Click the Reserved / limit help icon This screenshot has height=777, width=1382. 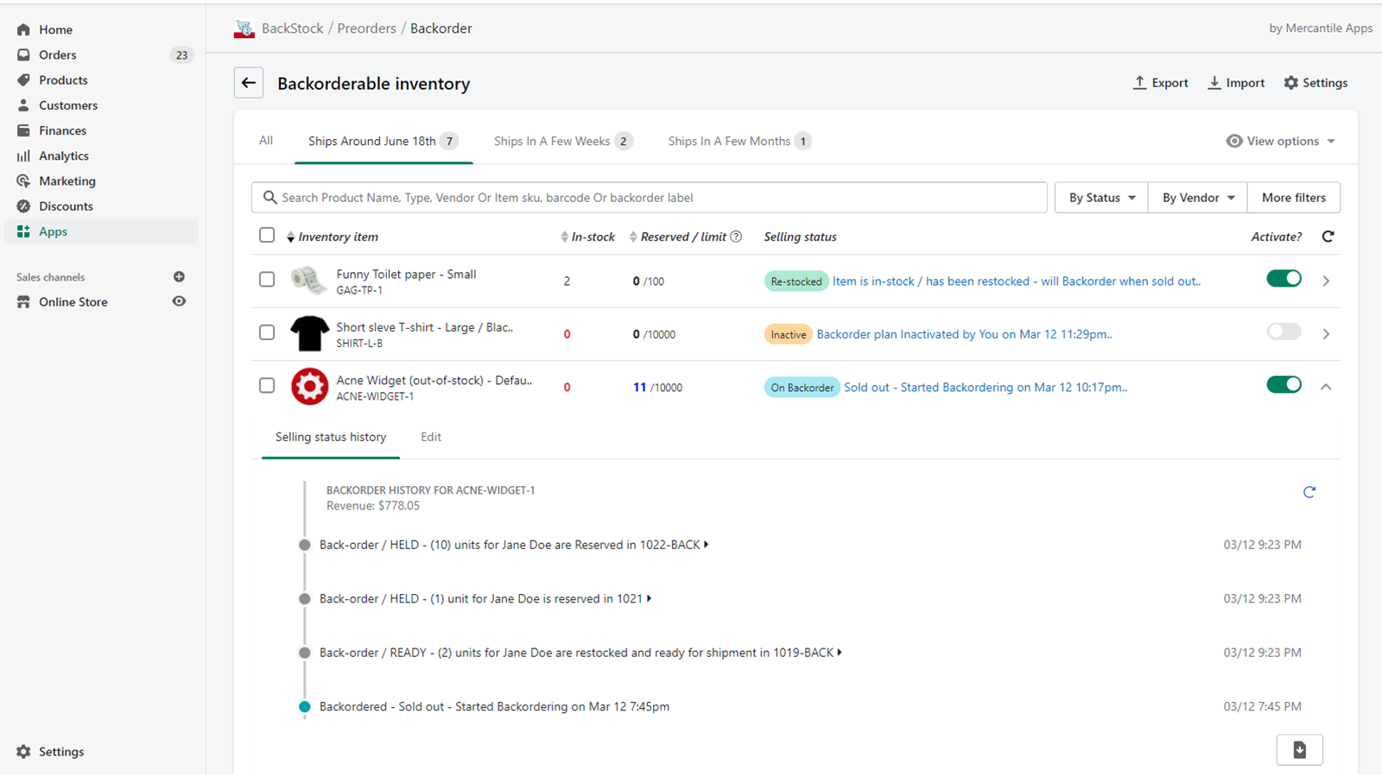coord(736,237)
